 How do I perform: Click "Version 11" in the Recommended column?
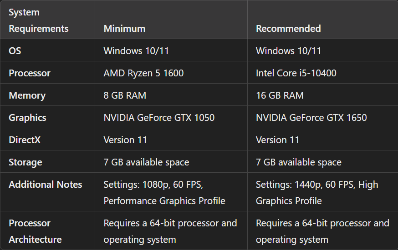278,140
